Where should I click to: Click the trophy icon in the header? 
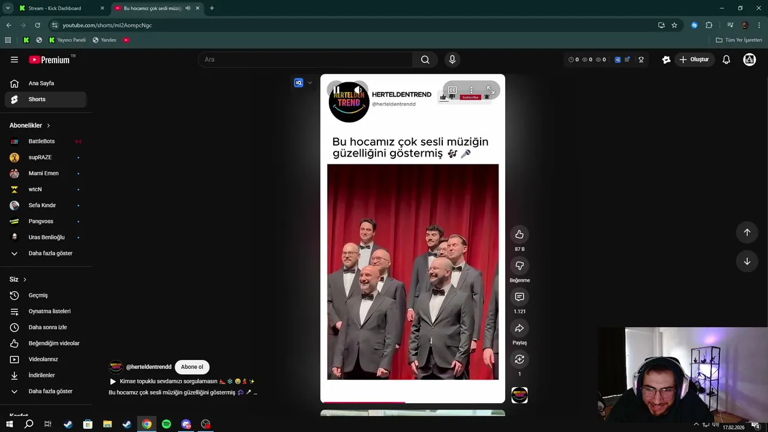click(641, 59)
